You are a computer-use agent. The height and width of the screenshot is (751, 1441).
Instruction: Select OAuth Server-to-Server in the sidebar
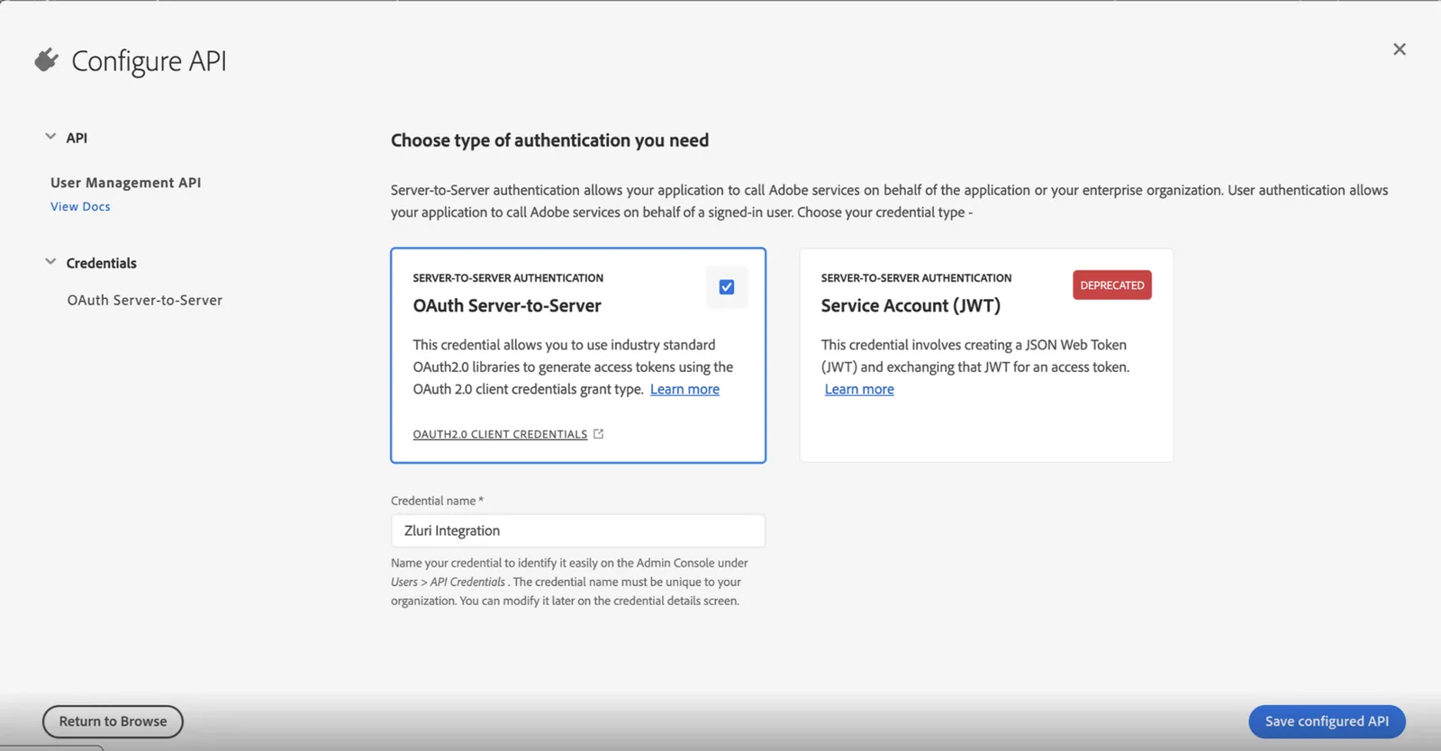click(x=144, y=300)
